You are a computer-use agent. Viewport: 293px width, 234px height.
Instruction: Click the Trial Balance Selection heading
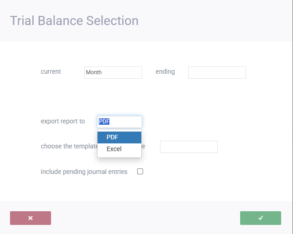(74, 20)
